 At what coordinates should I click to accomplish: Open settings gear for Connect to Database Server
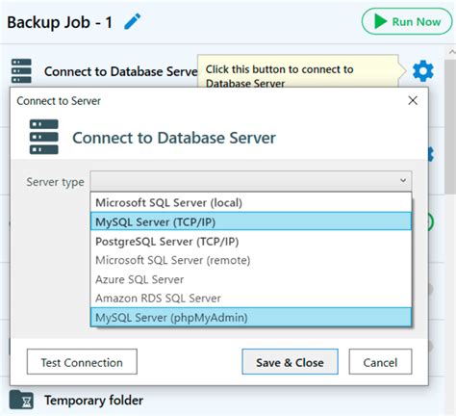pos(423,71)
